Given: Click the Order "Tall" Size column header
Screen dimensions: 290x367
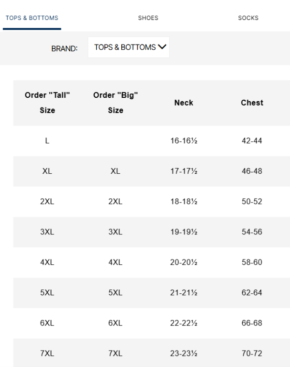Looking at the screenshot, I should tap(47, 103).
